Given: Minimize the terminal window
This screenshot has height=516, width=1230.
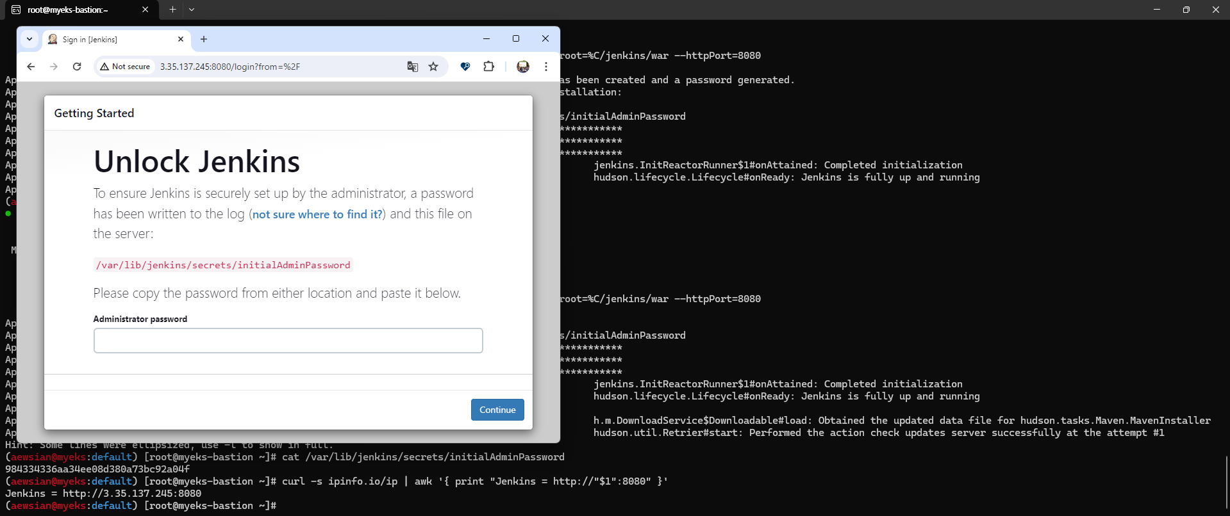Looking at the screenshot, I should [1157, 10].
